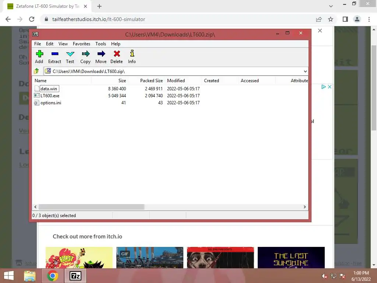Sort by the Modified column header
Screen dimensions: 377x283
click(x=183, y=81)
